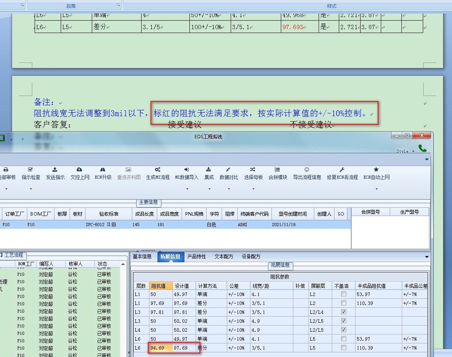Toggle 不盖油 checkbox for L1 单端 row

tap(343, 294)
